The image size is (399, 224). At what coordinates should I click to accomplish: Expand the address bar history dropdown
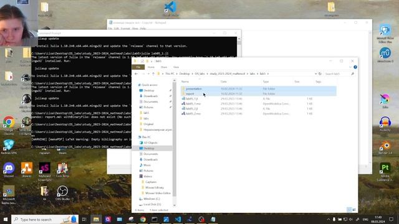coord(316,73)
